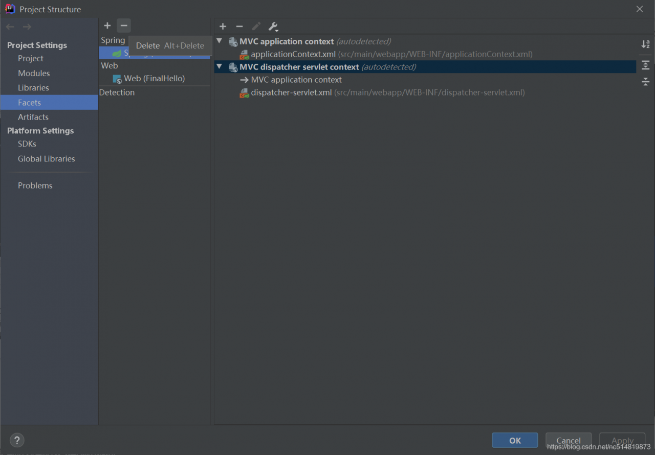Select the Spring facet type header
The width and height of the screenshot is (655, 455).
point(113,40)
